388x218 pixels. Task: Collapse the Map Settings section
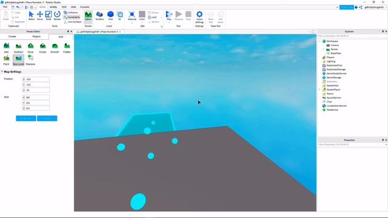tap(2, 71)
